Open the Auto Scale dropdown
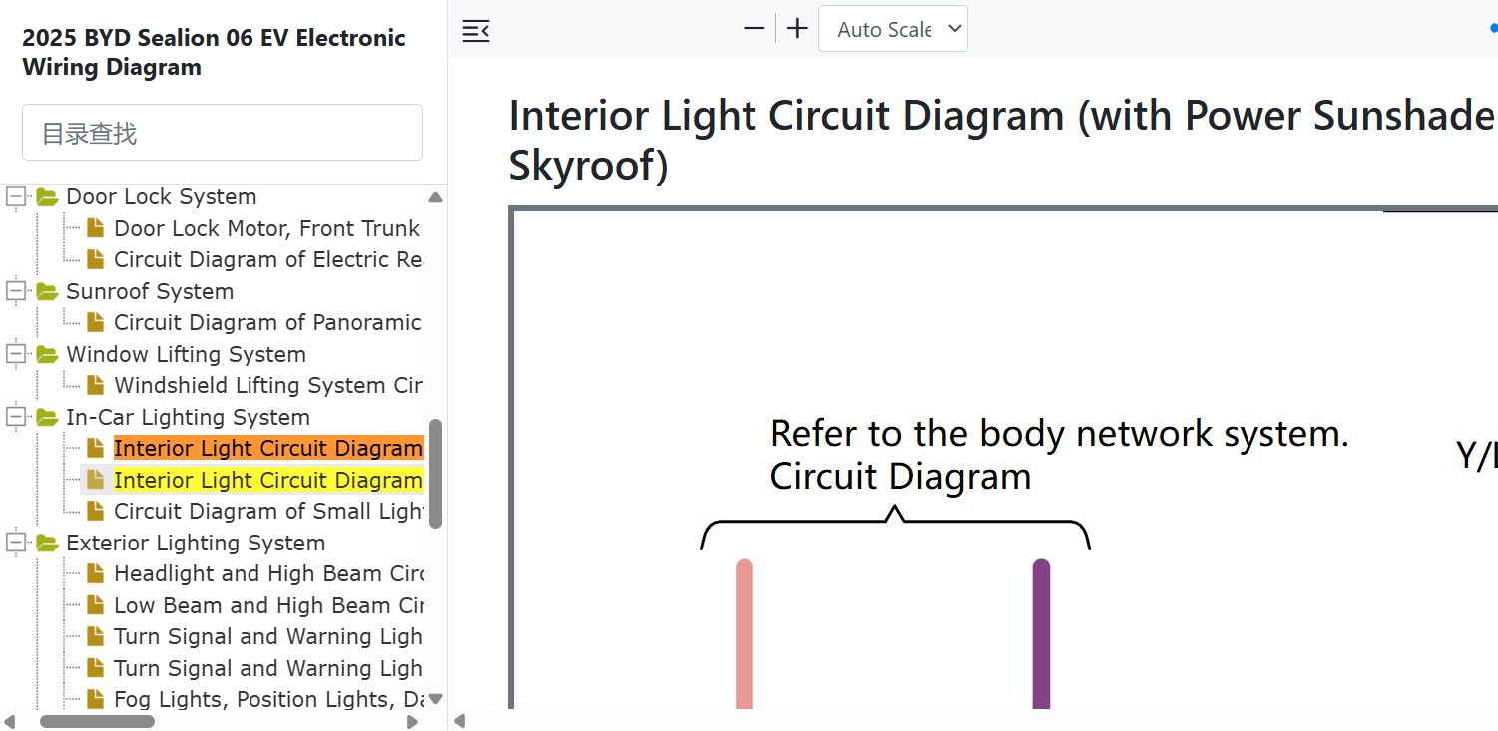1498x731 pixels. pos(893,29)
